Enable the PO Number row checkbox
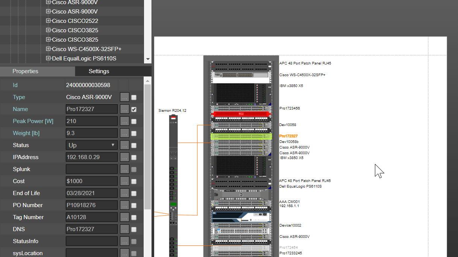 pyautogui.click(x=134, y=206)
